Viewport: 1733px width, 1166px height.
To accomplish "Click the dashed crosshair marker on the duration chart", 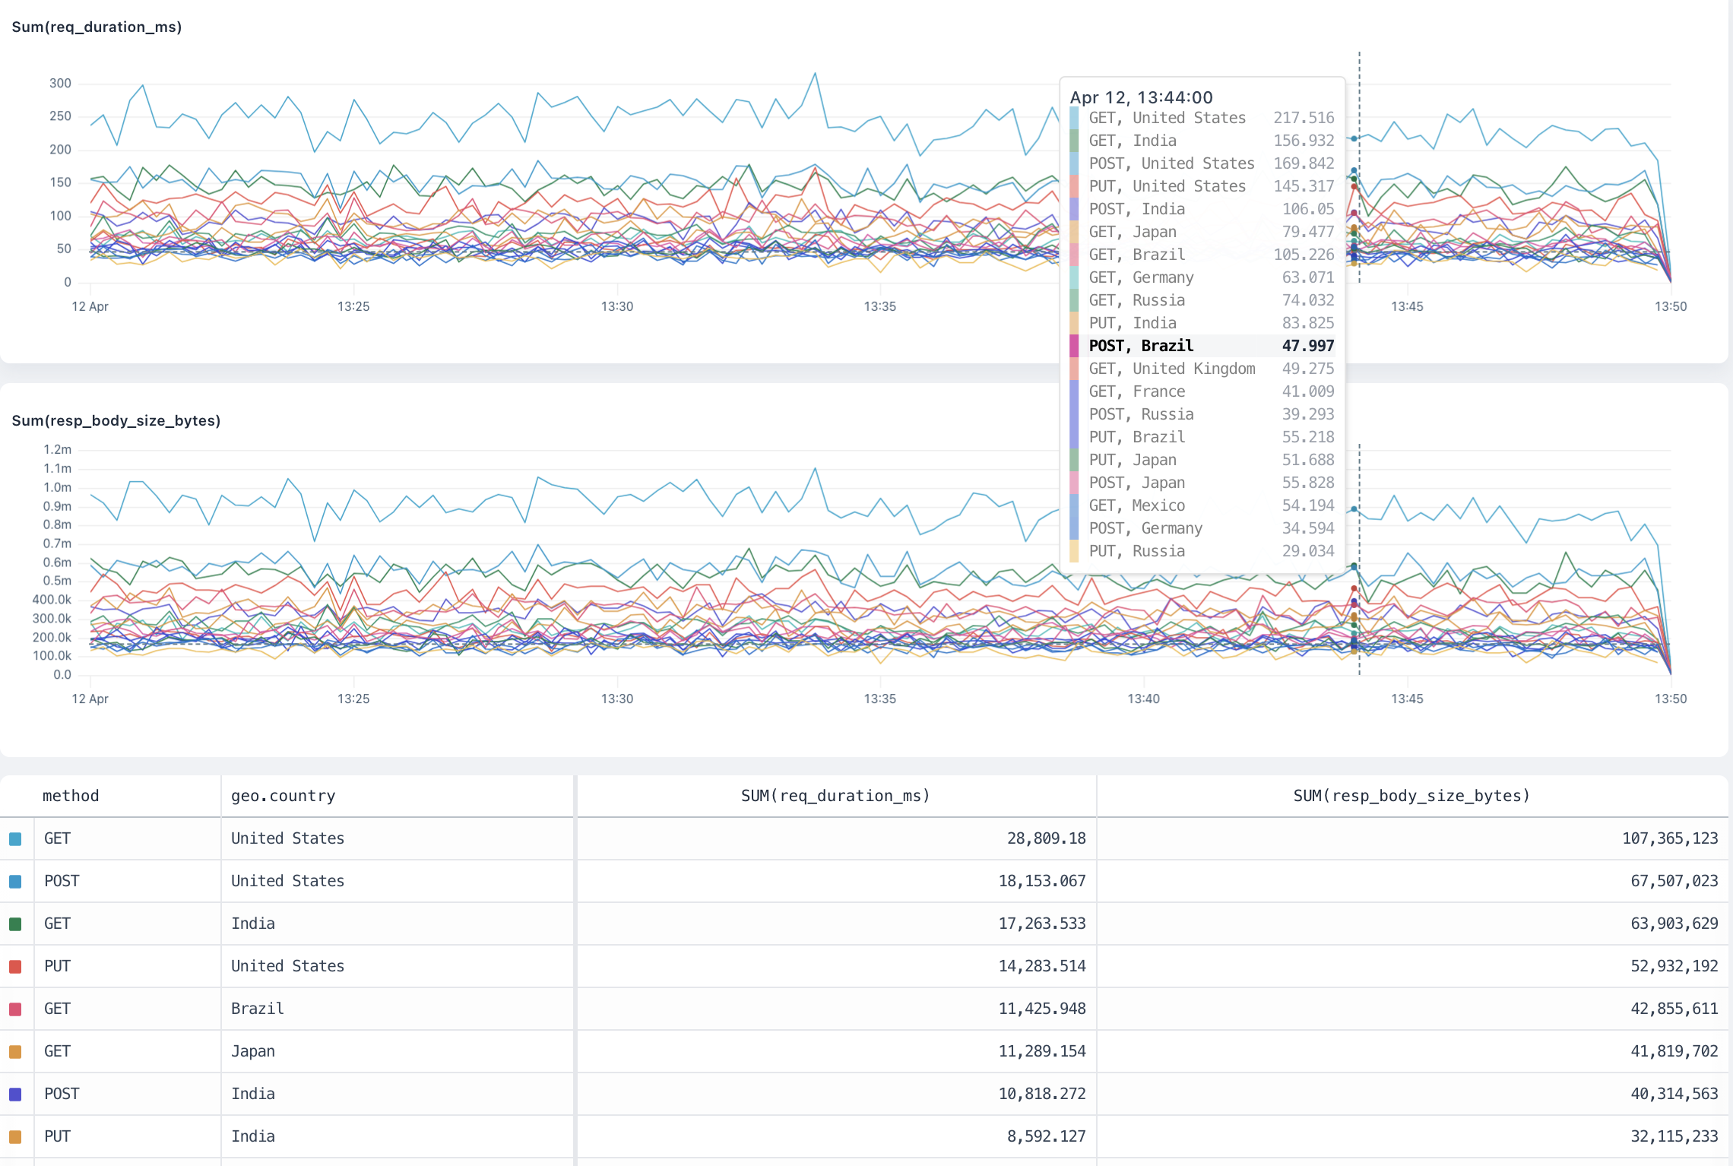I will click(x=1359, y=175).
